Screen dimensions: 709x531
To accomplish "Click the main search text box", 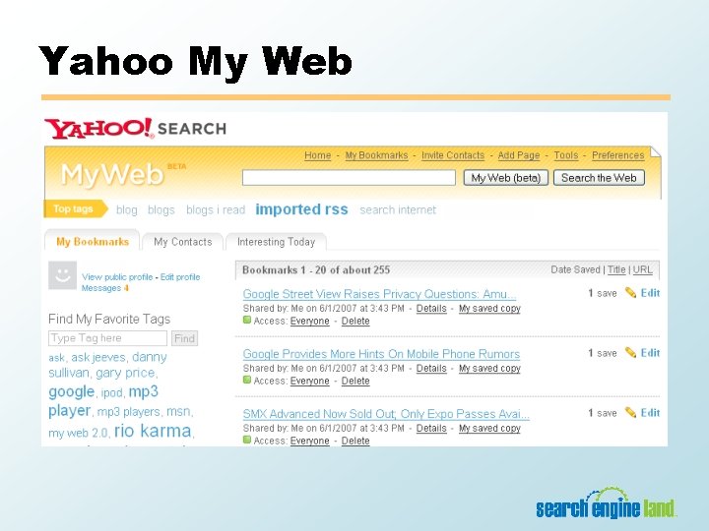I will point(349,178).
